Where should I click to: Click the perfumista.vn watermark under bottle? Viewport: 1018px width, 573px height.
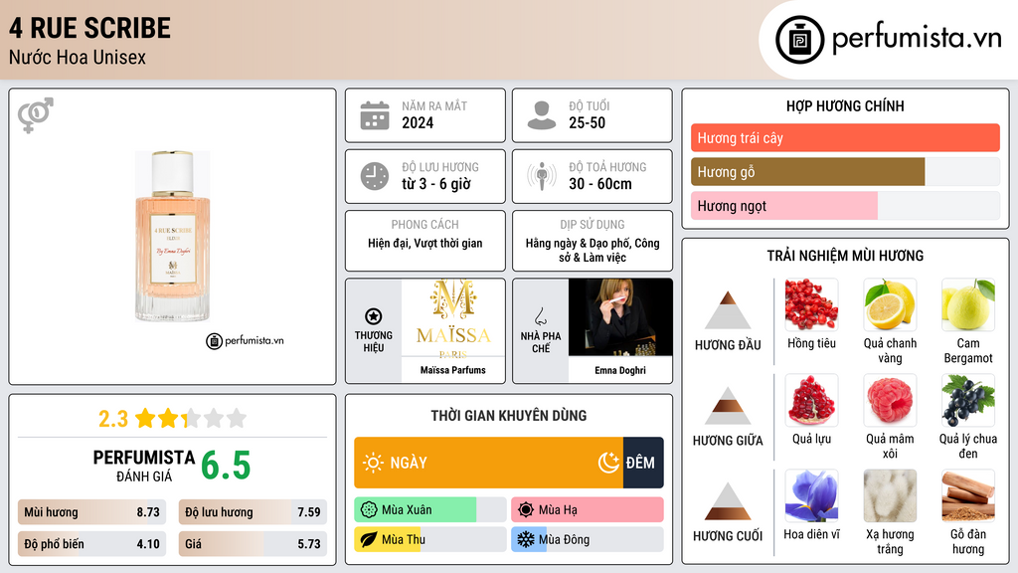click(x=245, y=340)
